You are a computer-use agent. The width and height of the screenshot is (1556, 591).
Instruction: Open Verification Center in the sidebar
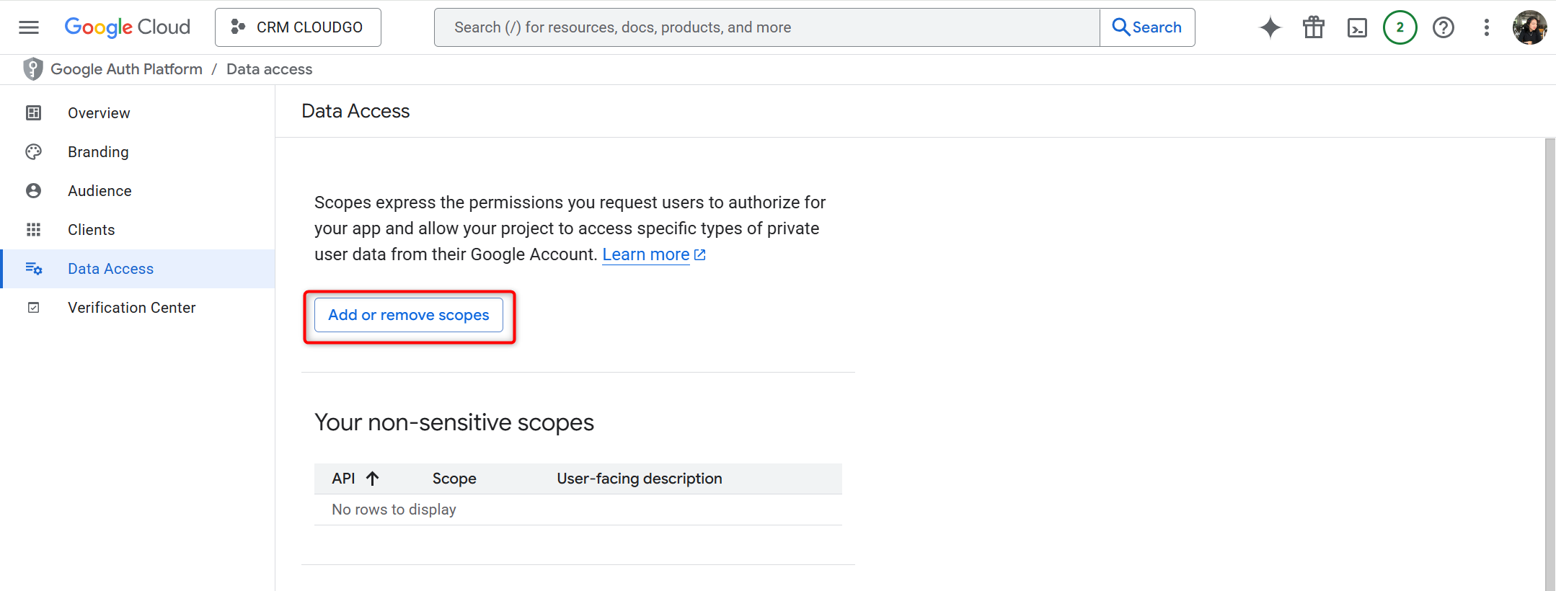coord(131,308)
